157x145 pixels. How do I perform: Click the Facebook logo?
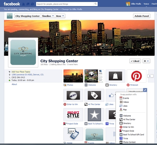point(12,4)
